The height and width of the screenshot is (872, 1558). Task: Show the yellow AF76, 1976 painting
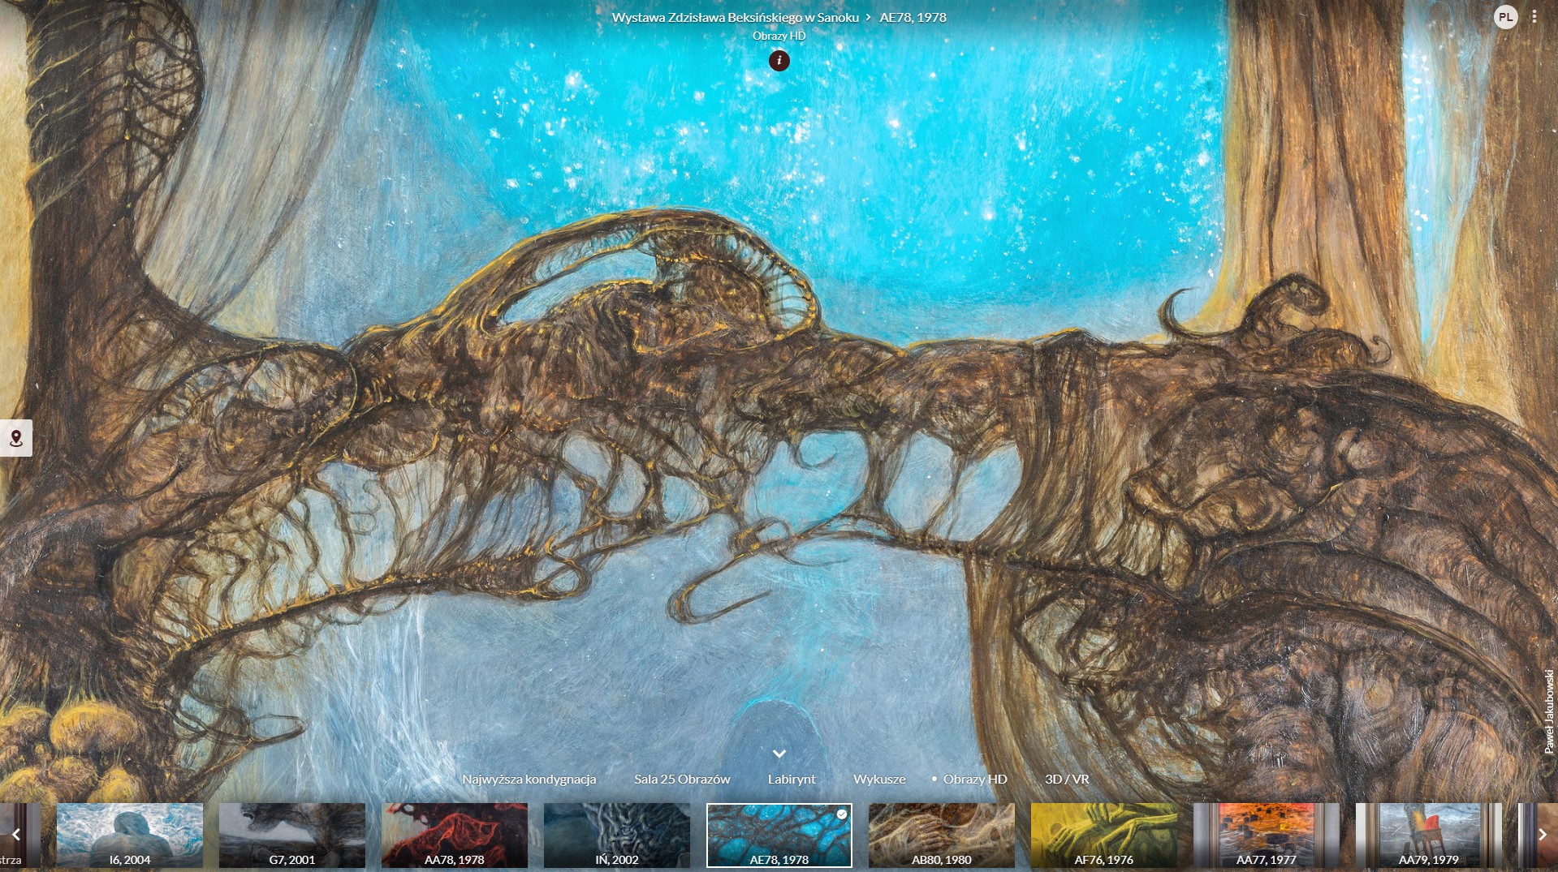pyautogui.click(x=1104, y=835)
